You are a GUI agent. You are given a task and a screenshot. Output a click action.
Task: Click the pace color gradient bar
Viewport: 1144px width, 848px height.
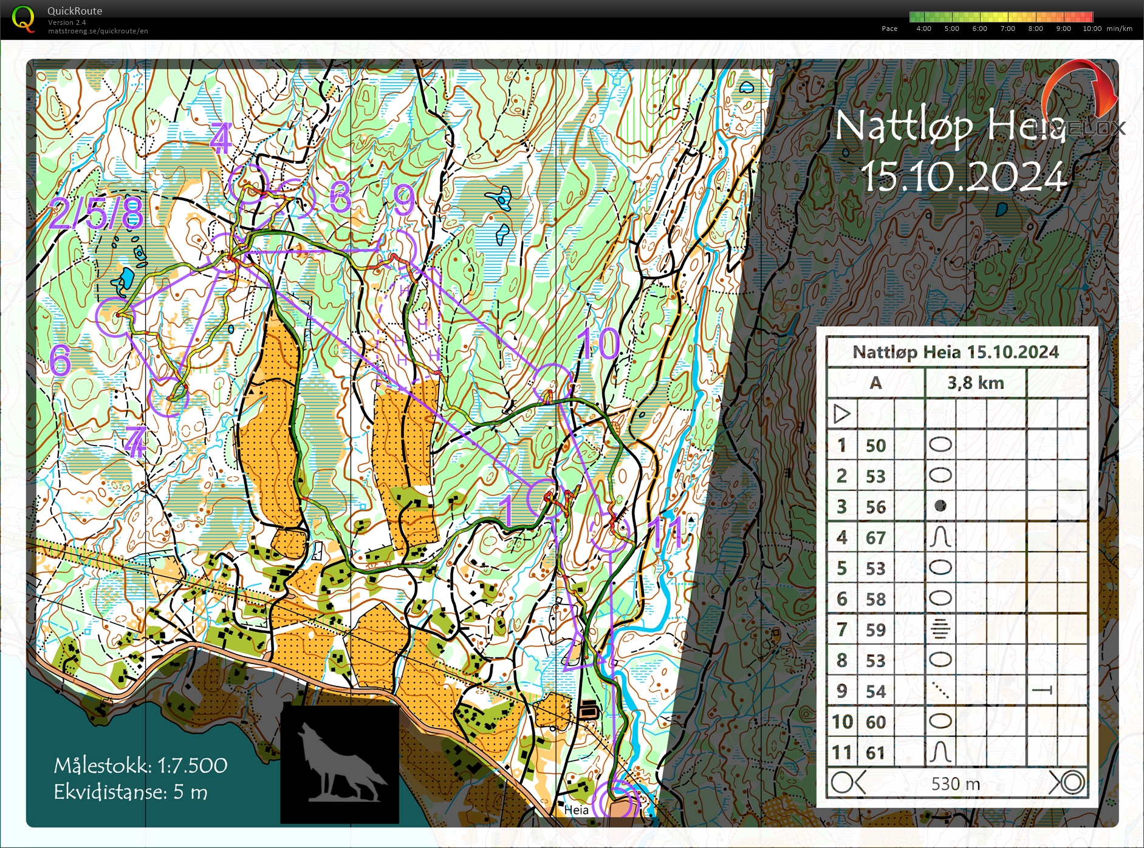[1001, 17]
